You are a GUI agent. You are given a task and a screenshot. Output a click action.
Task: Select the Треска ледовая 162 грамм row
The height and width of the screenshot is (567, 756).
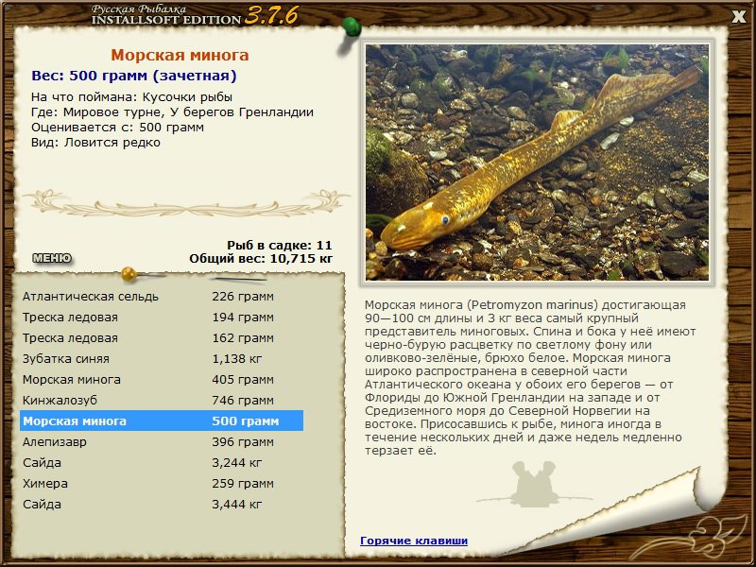click(x=162, y=338)
